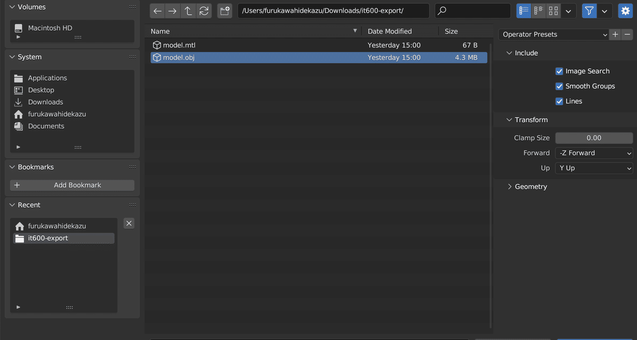Select model.mtl file
The image size is (637, 340).
318,45
